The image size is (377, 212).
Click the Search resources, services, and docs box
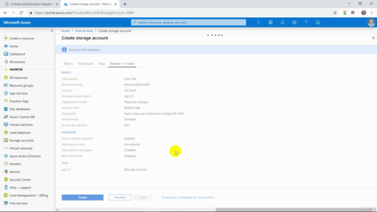188,22
